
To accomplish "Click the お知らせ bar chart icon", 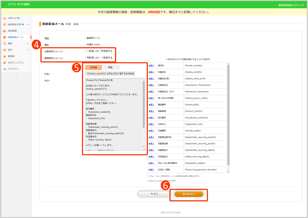I will [5, 18].
